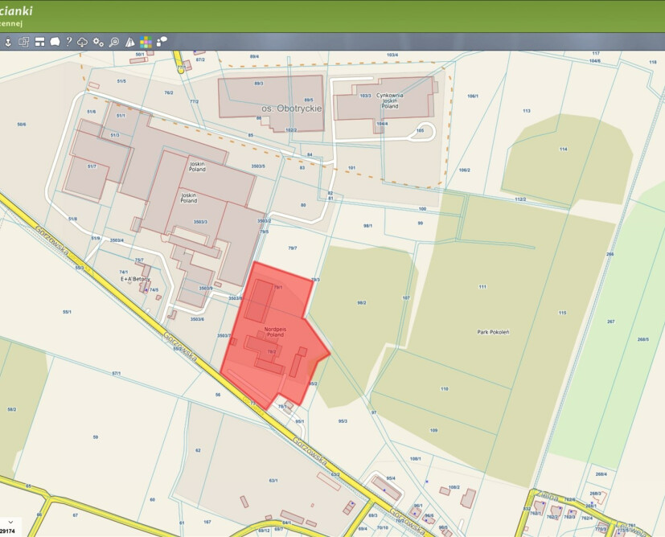Select the polygon area shape tool

pyautogui.click(x=55, y=42)
